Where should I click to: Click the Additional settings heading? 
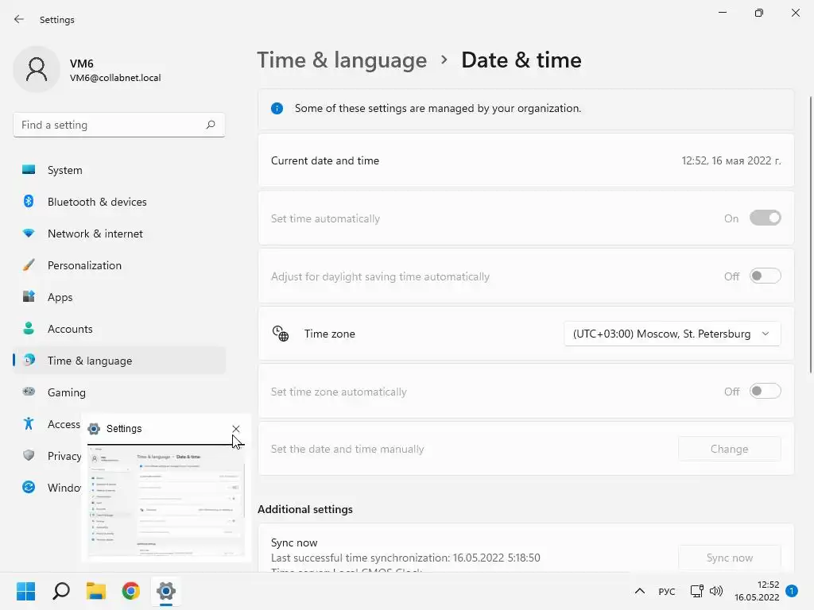(305, 509)
